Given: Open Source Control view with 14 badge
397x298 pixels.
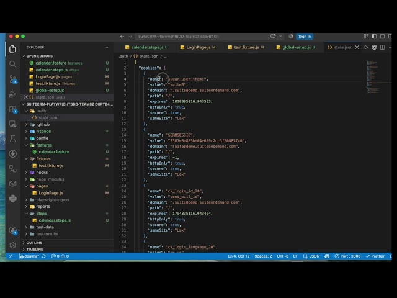Looking at the screenshot, I should (13, 79).
